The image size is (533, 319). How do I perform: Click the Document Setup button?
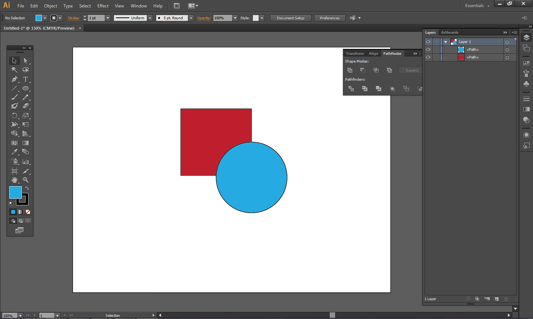(290, 18)
